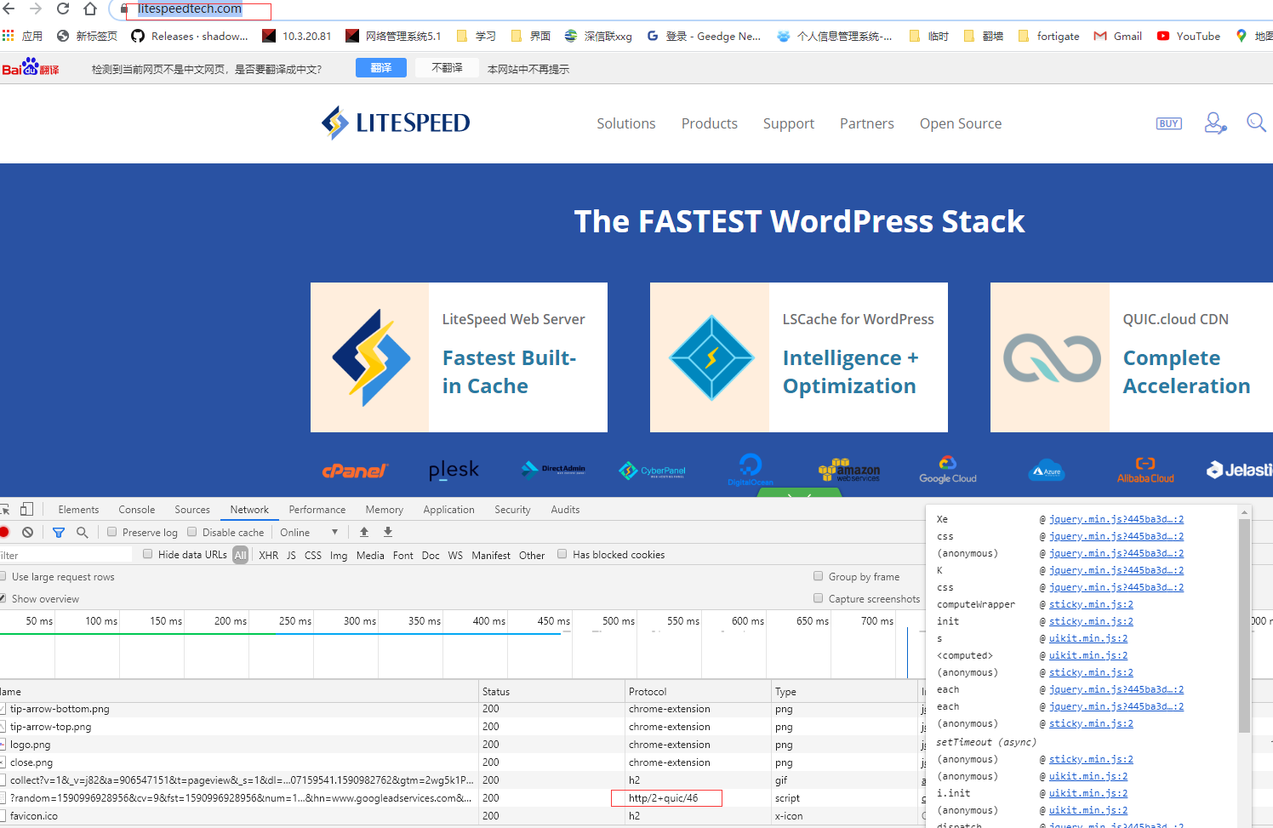This screenshot has height=828, width=1273.
Task: Open the sticky.min.js:2 link for computeWrapper
Action: click(1090, 604)
